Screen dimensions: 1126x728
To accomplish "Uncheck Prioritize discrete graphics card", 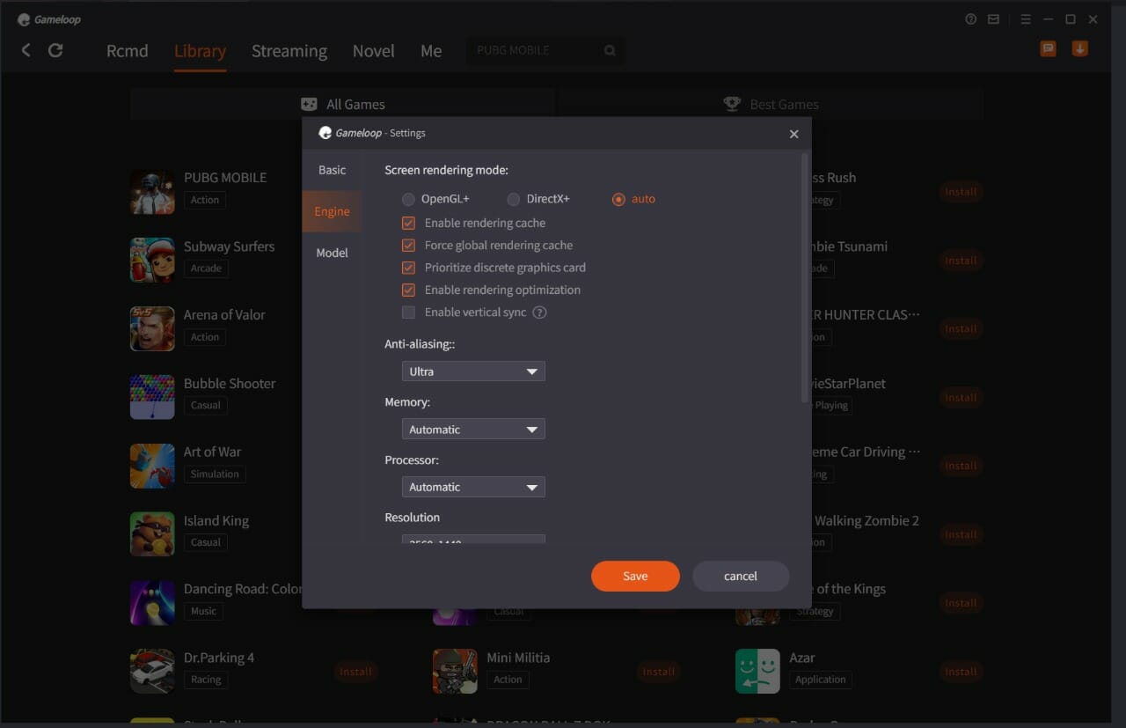I will (408, 268).
